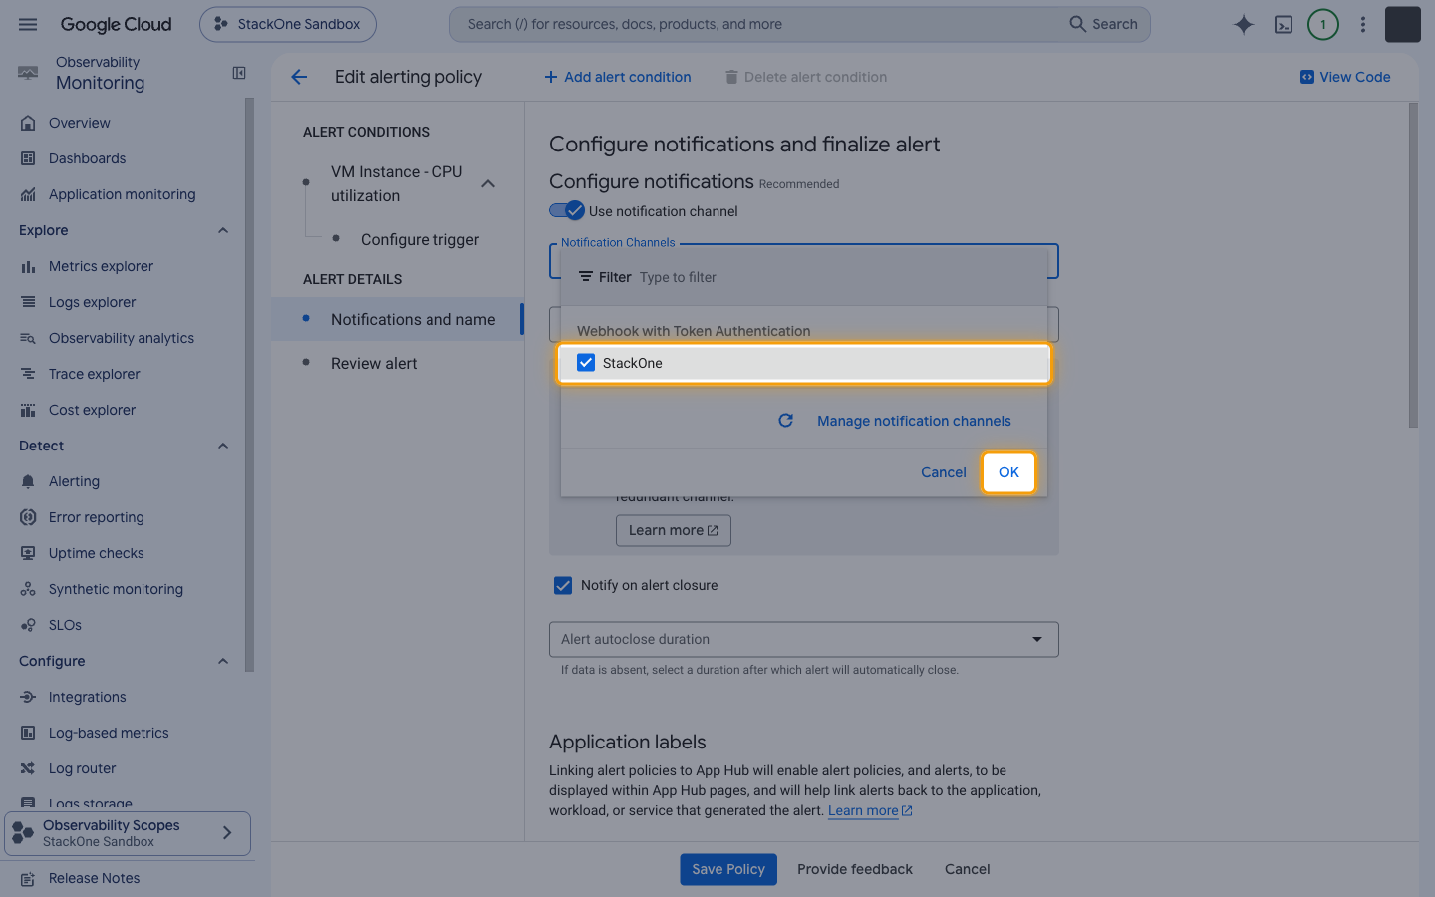Image resolution: width=1435 pixels, height=897 pixels.
Task: Click the back arrow beside Edit alerting policy
Action: (x=299, y=77)
